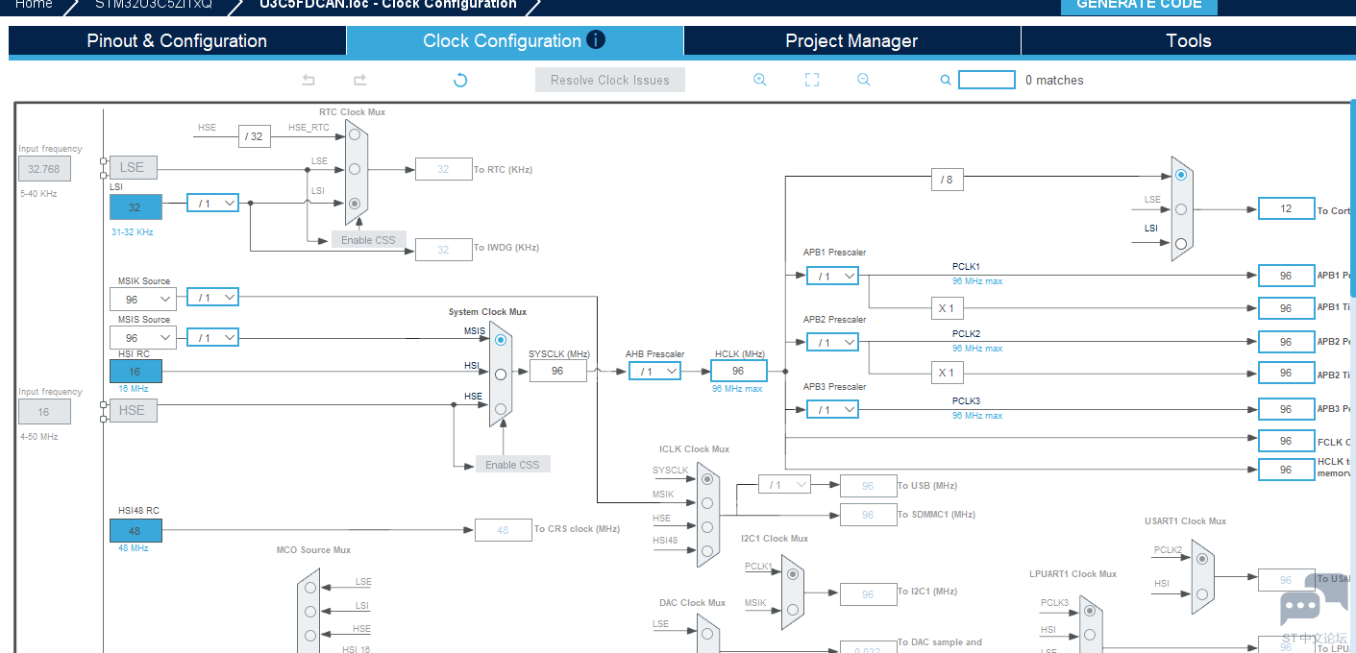This screenshot has width=1356, height=653.
Task: Click the HSI48 RC 48 block
Action: pyautogui.click(x=136, y=530)
